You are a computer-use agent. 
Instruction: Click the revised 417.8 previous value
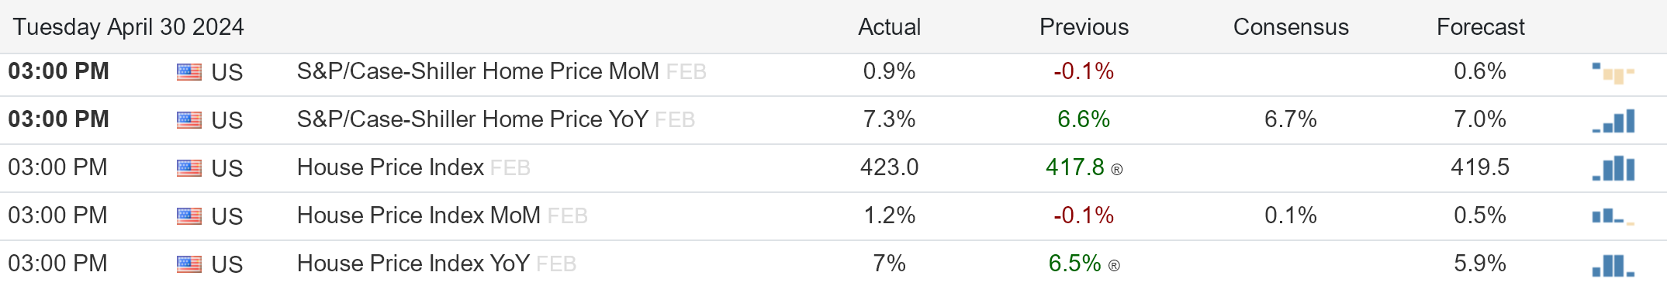coord(1075,167)
